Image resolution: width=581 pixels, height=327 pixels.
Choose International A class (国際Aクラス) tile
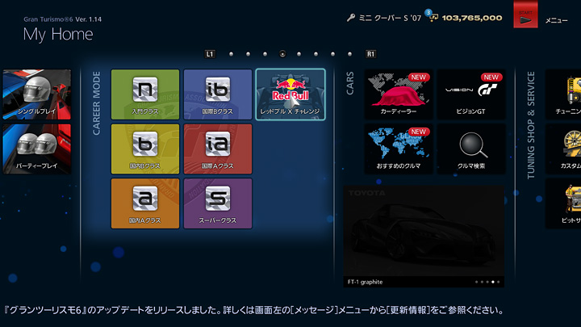pyautogui.click(x=218, y=149)
